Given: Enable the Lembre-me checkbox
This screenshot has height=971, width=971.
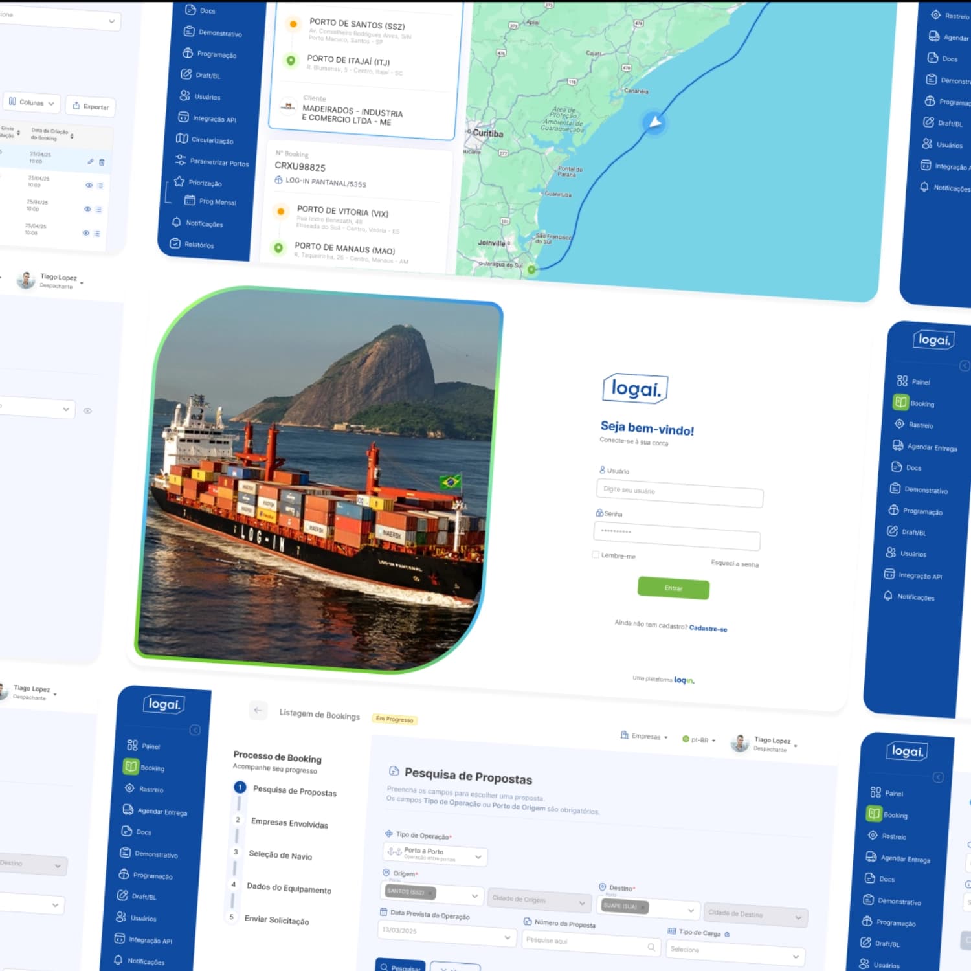Looking at the screenshot, I should pos(596,554).
